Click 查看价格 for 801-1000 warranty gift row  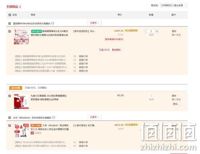point(83,146)
